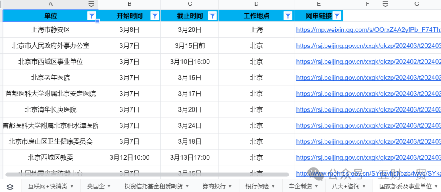Select deadline cell 3月10日16:00
Image resolution: width=441 pixels, height=192 pixels.
pyautogui.click(x=190, y=62)
